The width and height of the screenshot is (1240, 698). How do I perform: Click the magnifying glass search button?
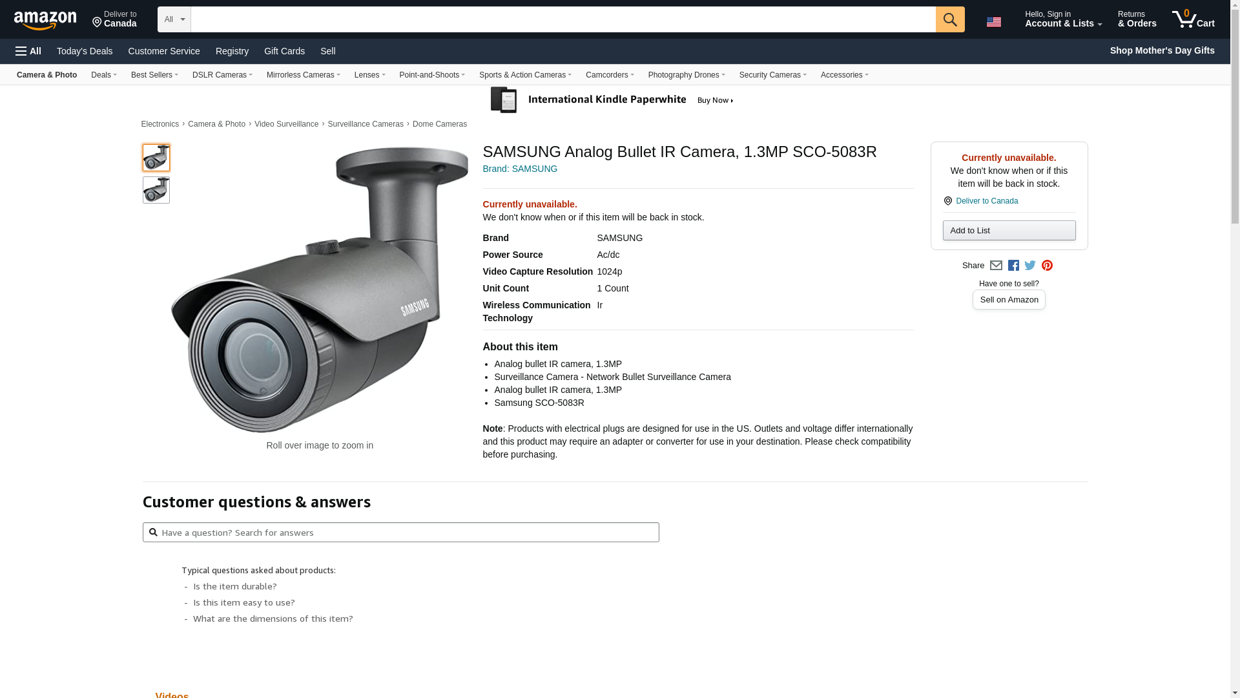(x=949, y=19)
